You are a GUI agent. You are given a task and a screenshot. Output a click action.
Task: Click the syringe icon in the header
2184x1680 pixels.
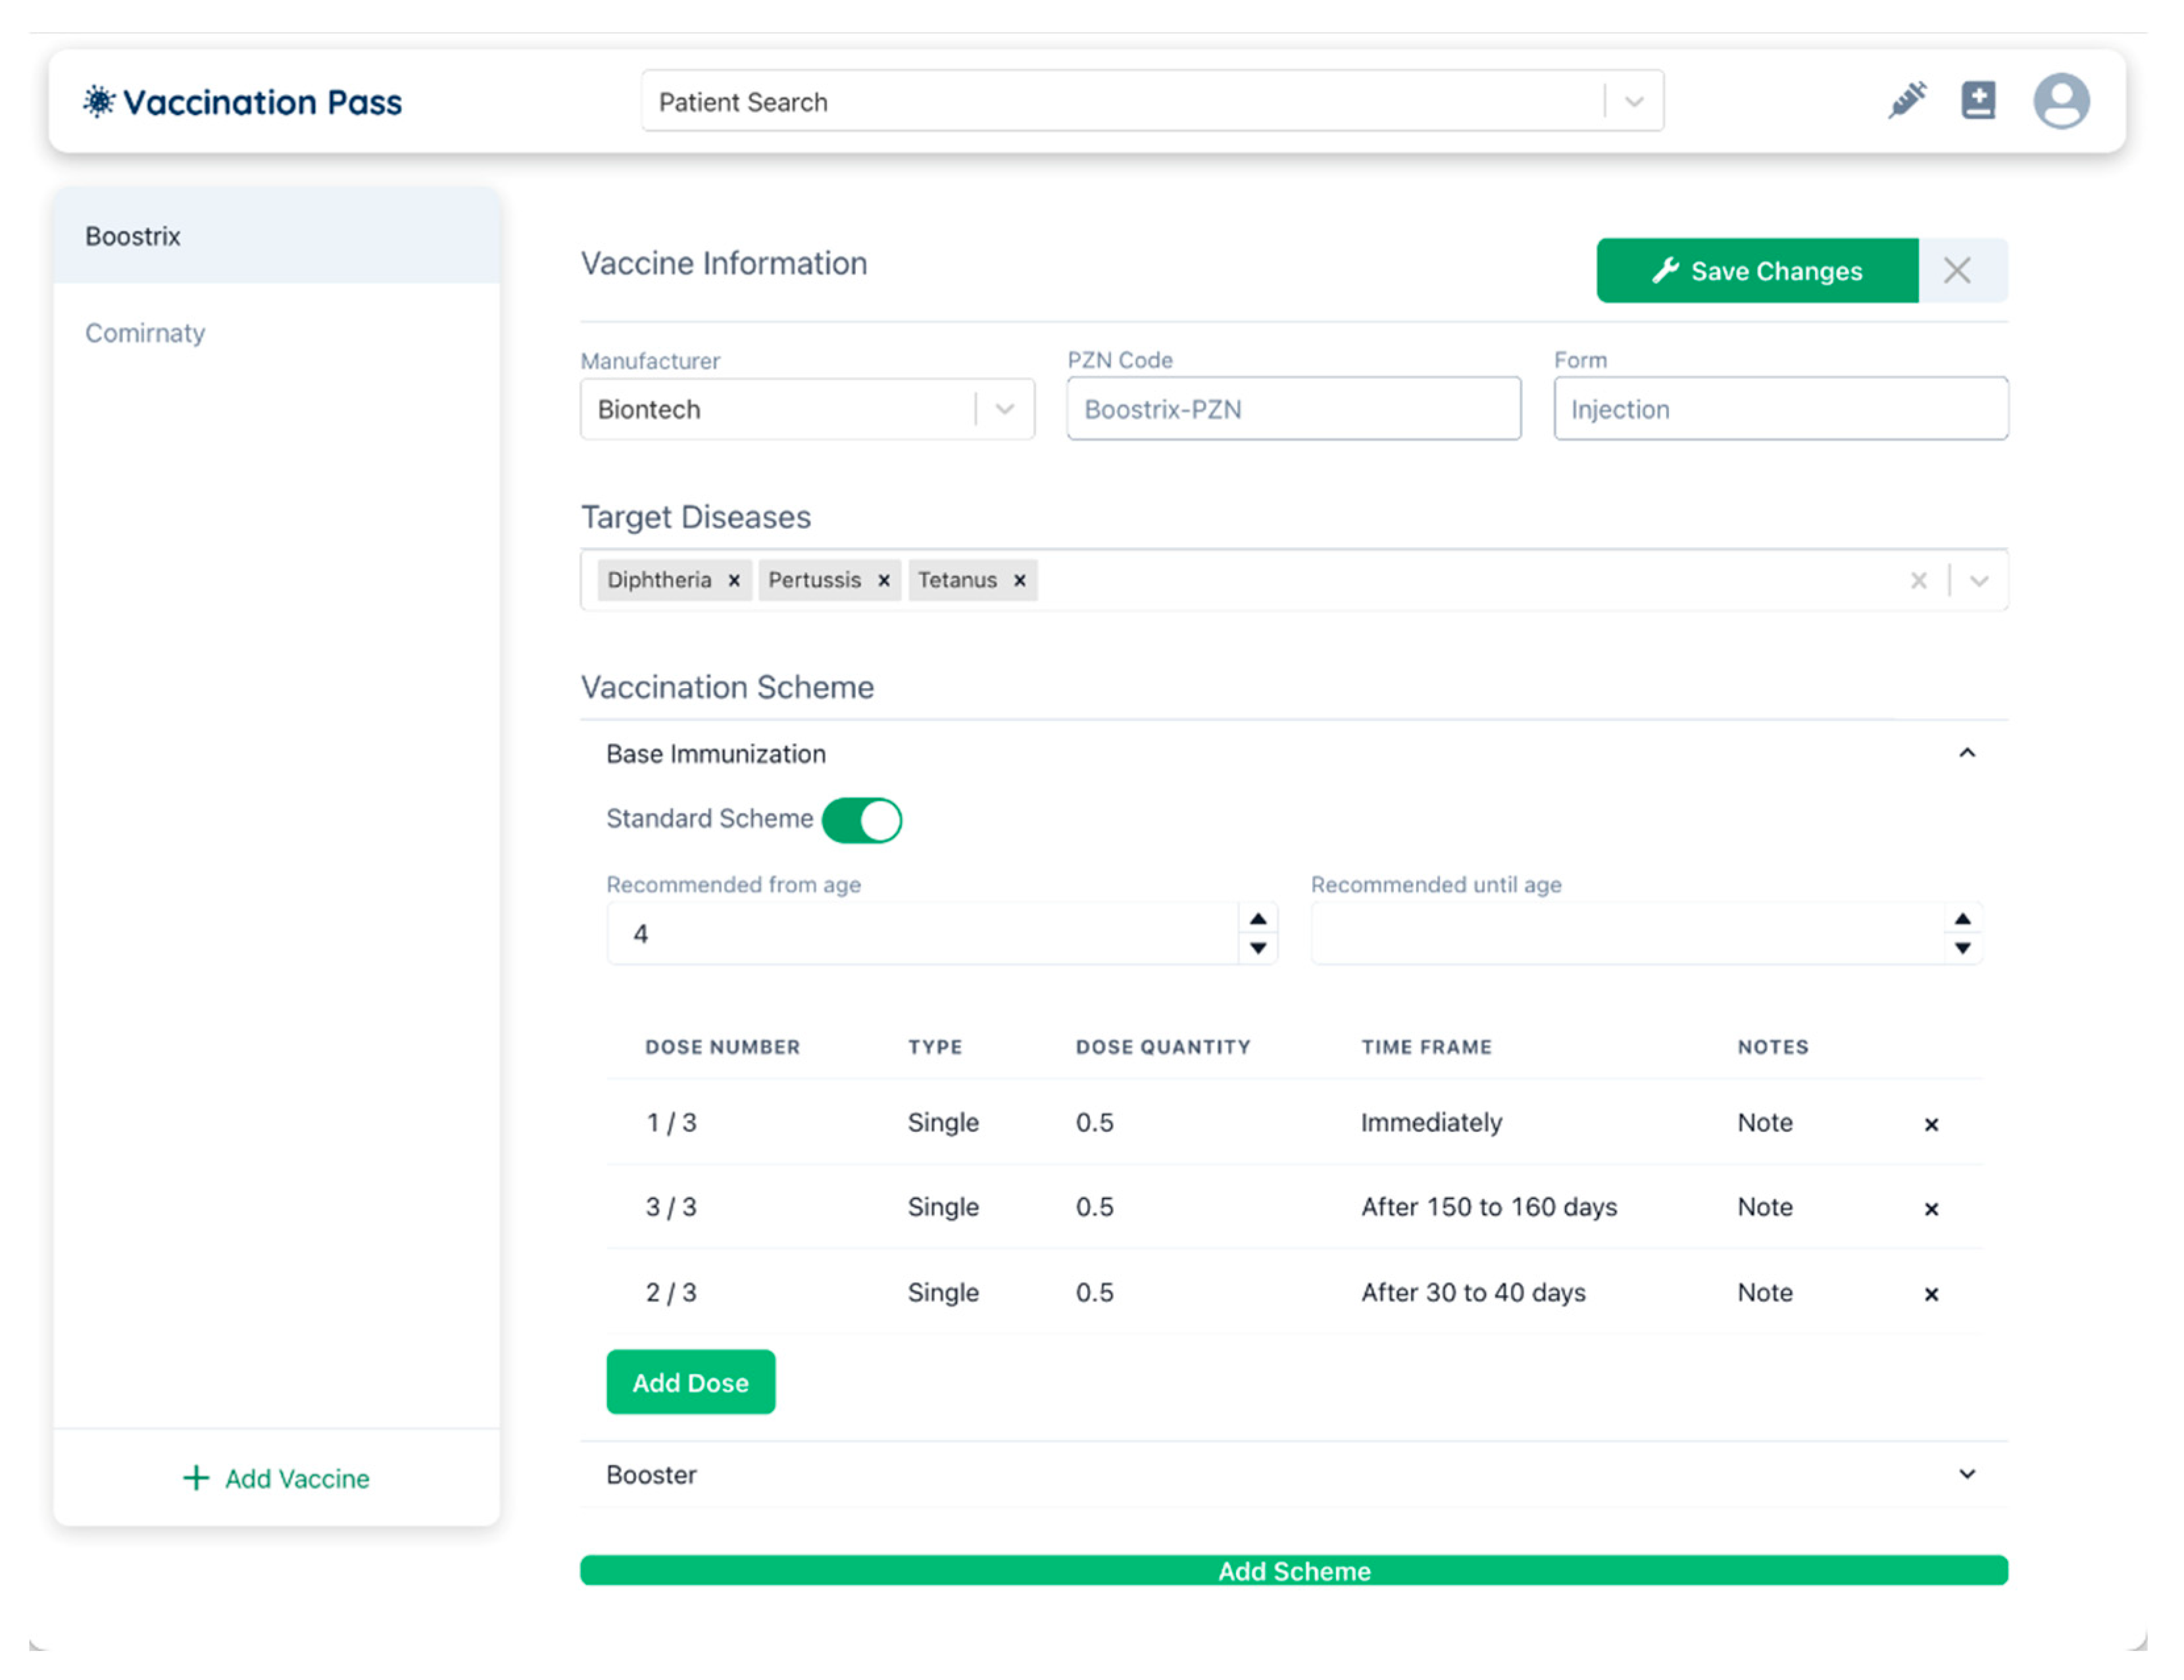point(1907,101)
